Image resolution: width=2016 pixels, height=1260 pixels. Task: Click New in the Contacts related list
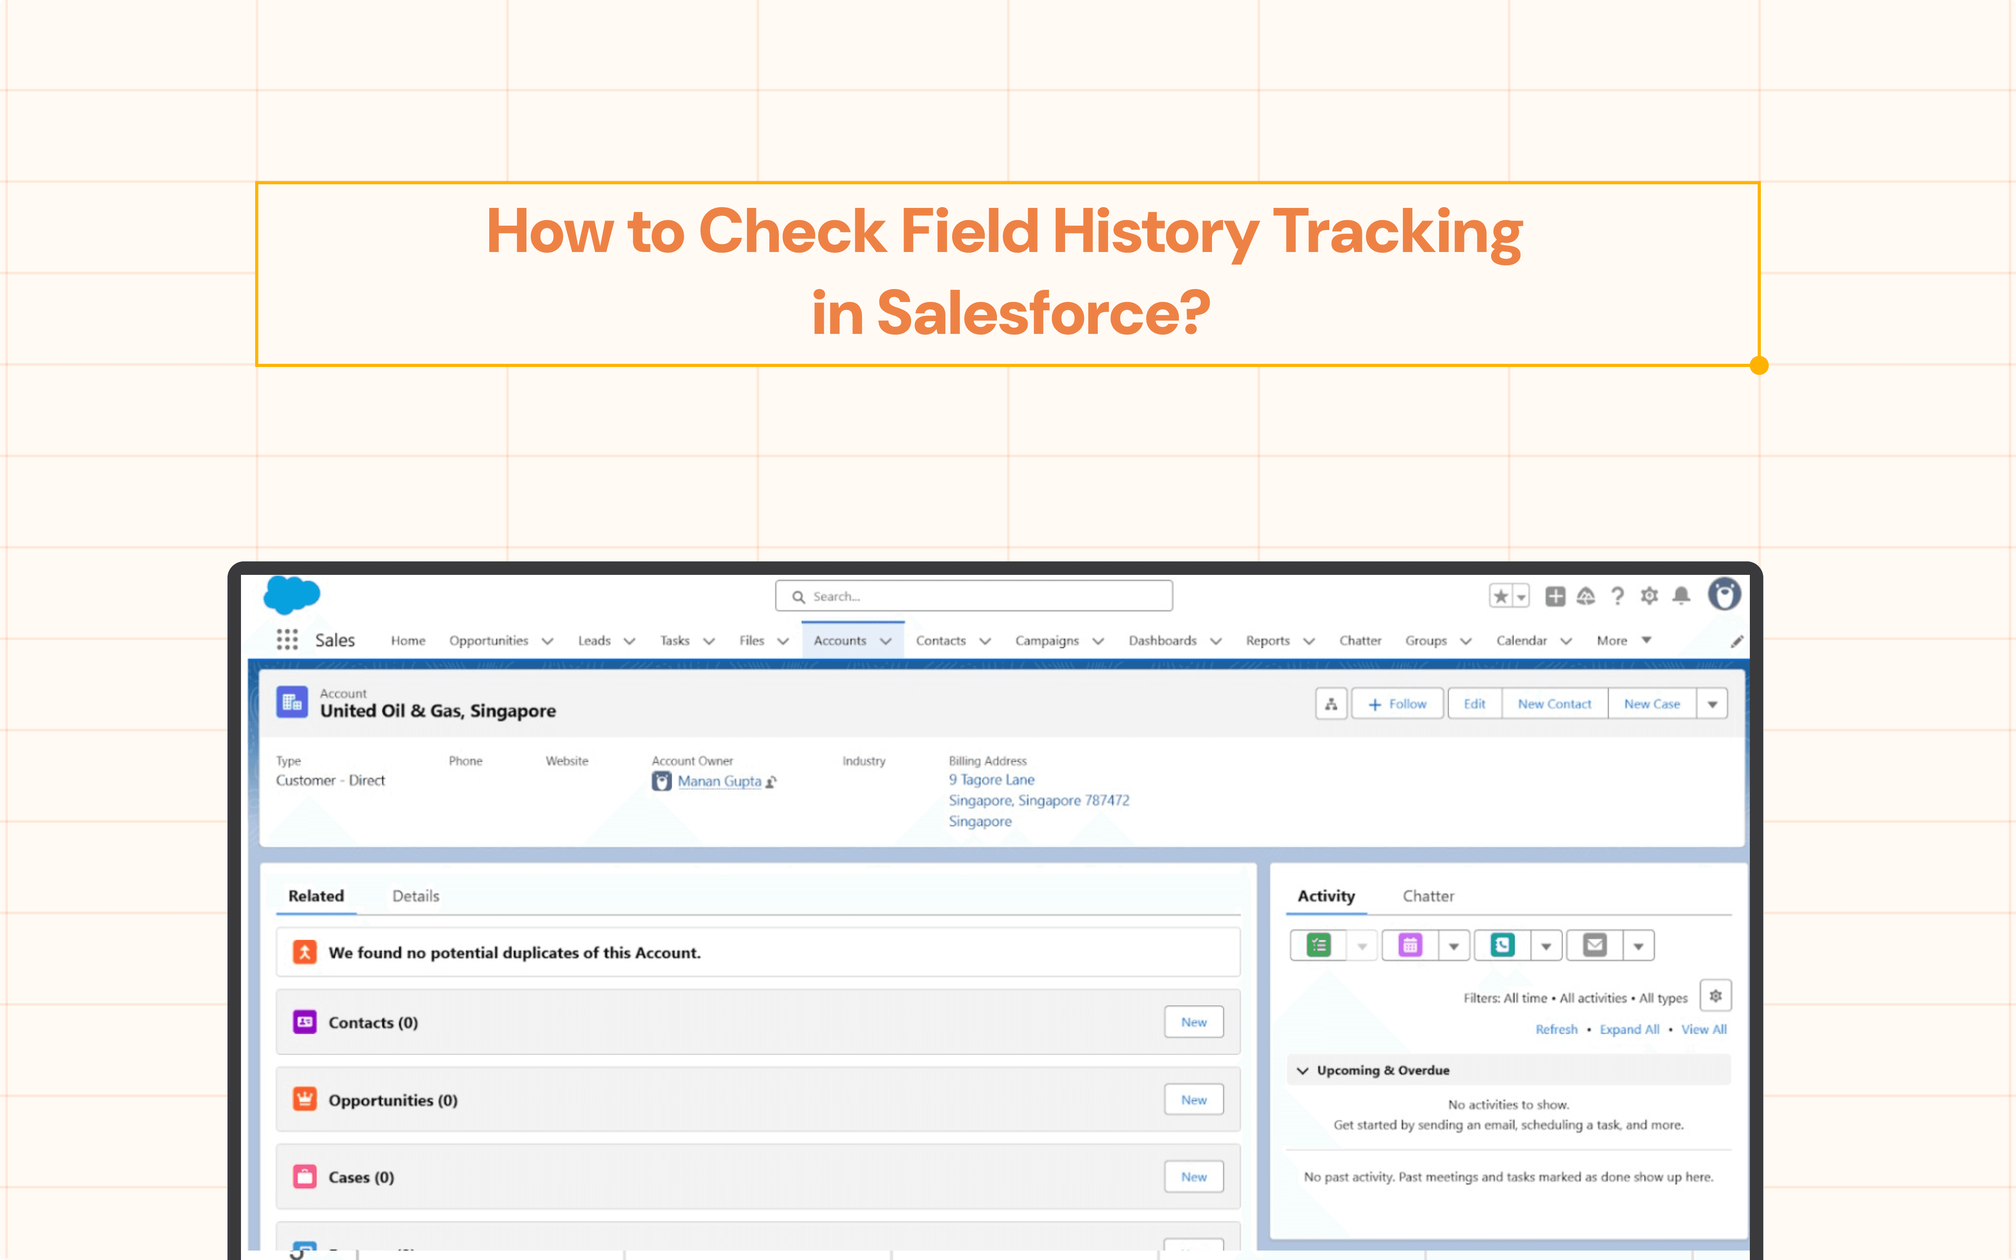(x=1194, y=1022)
